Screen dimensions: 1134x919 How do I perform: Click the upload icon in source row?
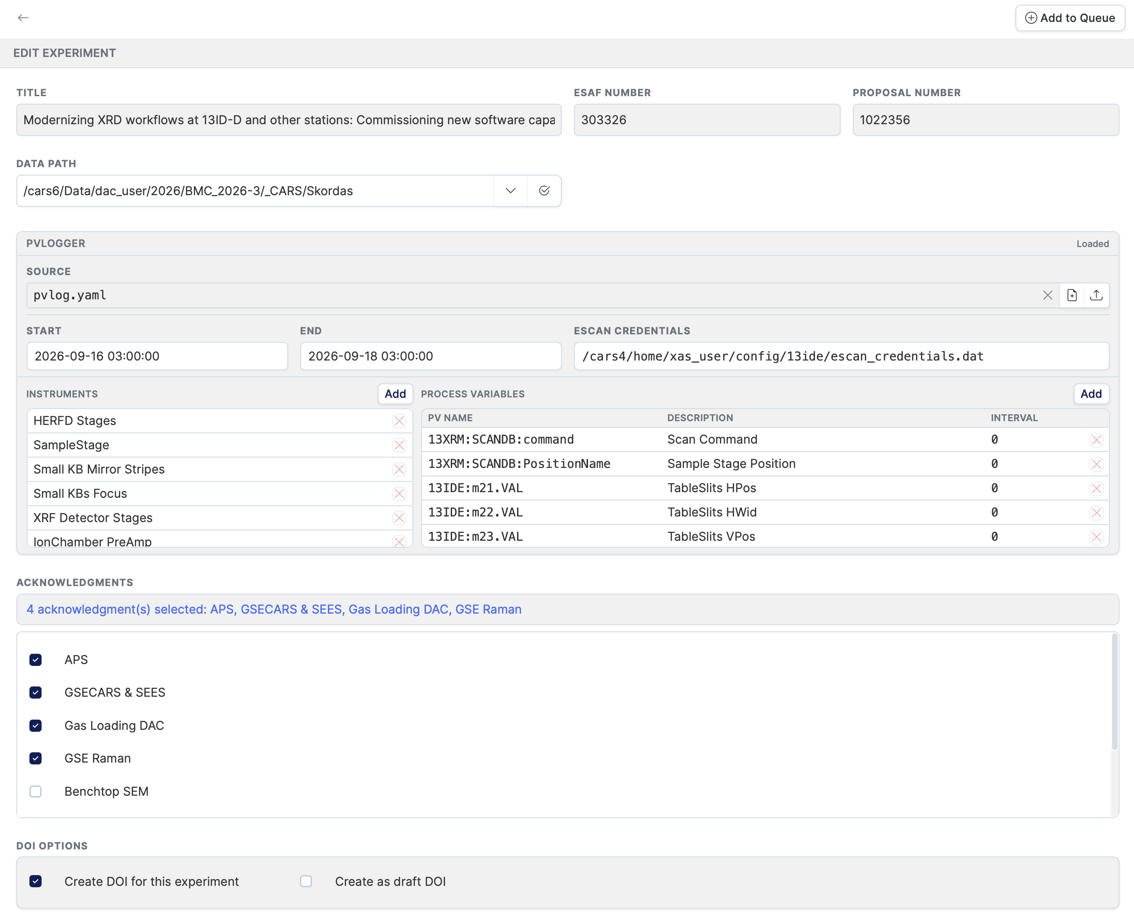click(x=1096, y=296)
